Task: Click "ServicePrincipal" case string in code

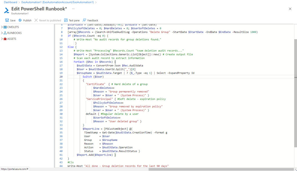Action: pyautogui.click(x=99, y=99)
